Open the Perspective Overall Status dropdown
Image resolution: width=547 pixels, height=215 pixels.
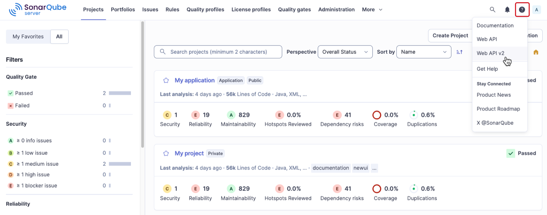click(x=345, y=52)
